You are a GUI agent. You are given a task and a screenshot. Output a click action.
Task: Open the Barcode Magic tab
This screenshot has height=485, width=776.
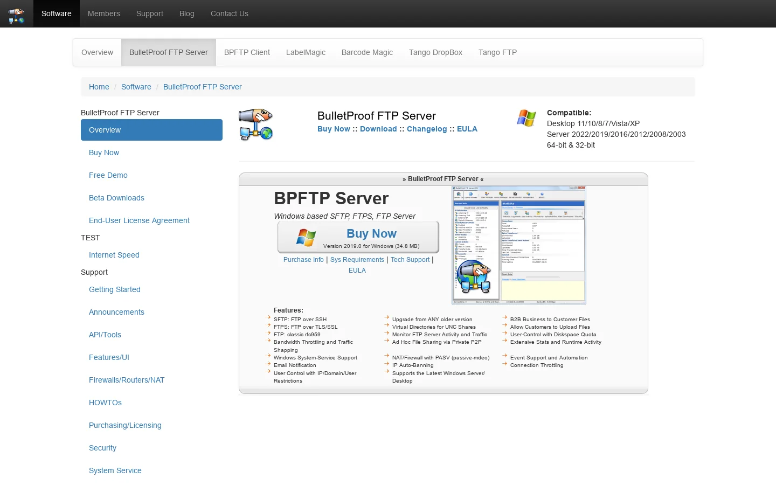click(x=367, y=52)
